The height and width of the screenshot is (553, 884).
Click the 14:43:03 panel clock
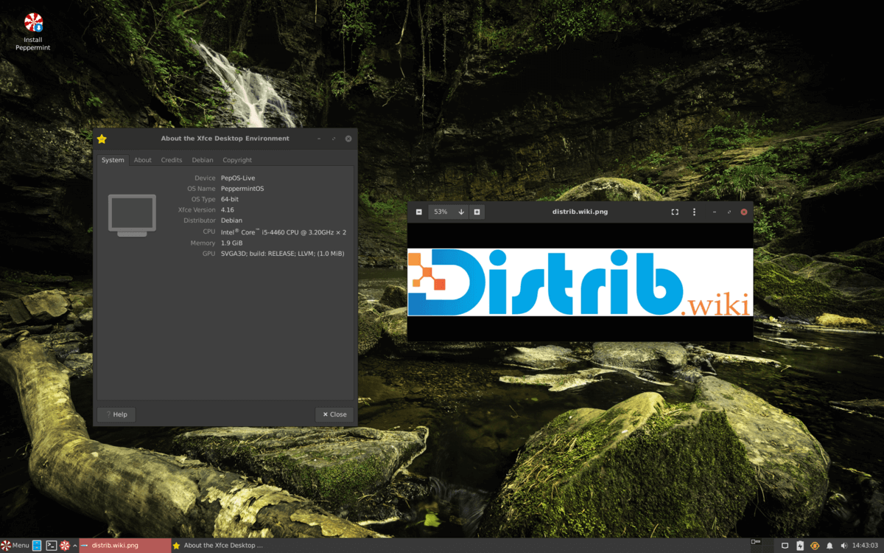[866, 546]
